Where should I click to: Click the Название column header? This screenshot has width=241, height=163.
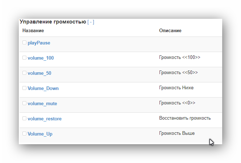pos(33,31)
